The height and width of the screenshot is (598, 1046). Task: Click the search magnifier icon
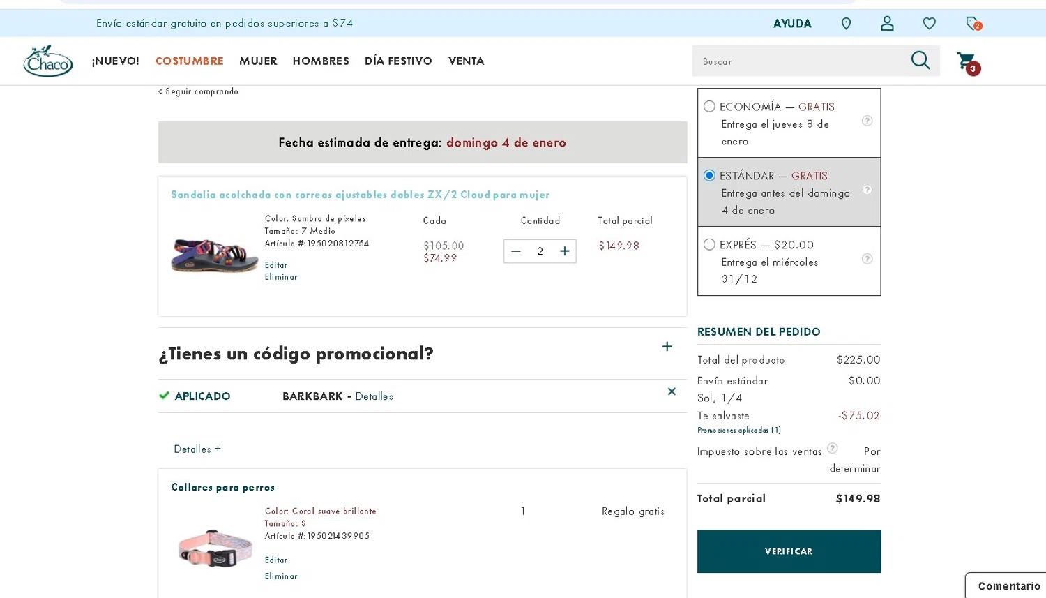[920, 61]
